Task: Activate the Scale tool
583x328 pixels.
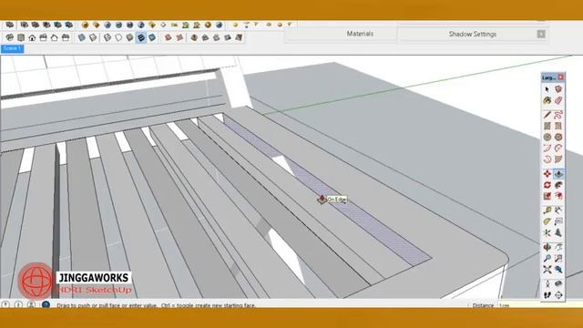Action: pos(547,196)
